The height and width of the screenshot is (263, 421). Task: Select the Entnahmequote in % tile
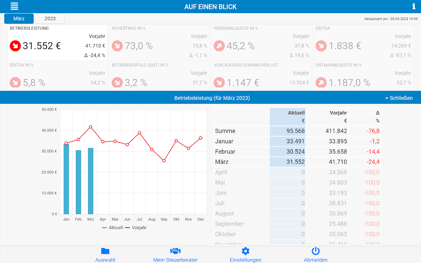[x=363, y=75]
